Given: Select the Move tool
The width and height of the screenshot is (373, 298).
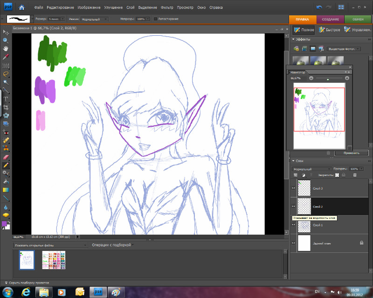Looking at the screenshot, I should coord(6,32).
